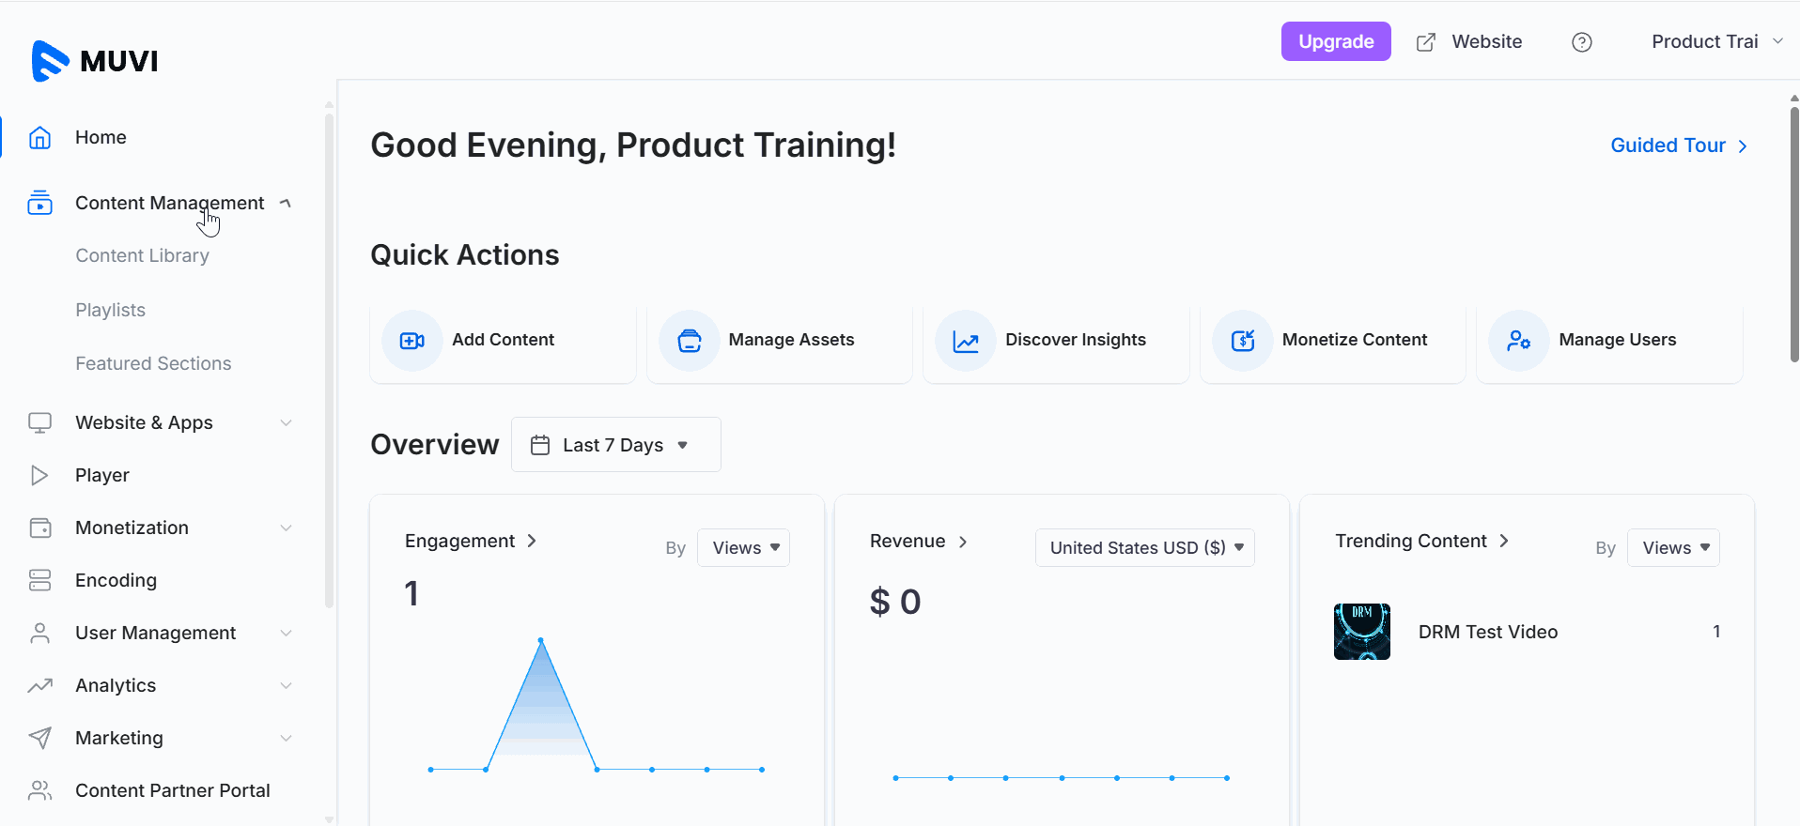Click the Manage Users icon
This screenshot has width=1800, height=826.
[x=1518, y=341]
